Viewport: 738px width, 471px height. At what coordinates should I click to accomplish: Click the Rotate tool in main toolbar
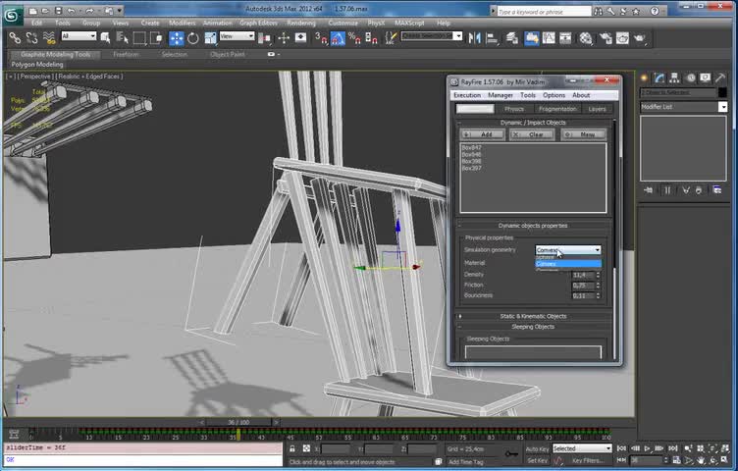click(193, 38)
